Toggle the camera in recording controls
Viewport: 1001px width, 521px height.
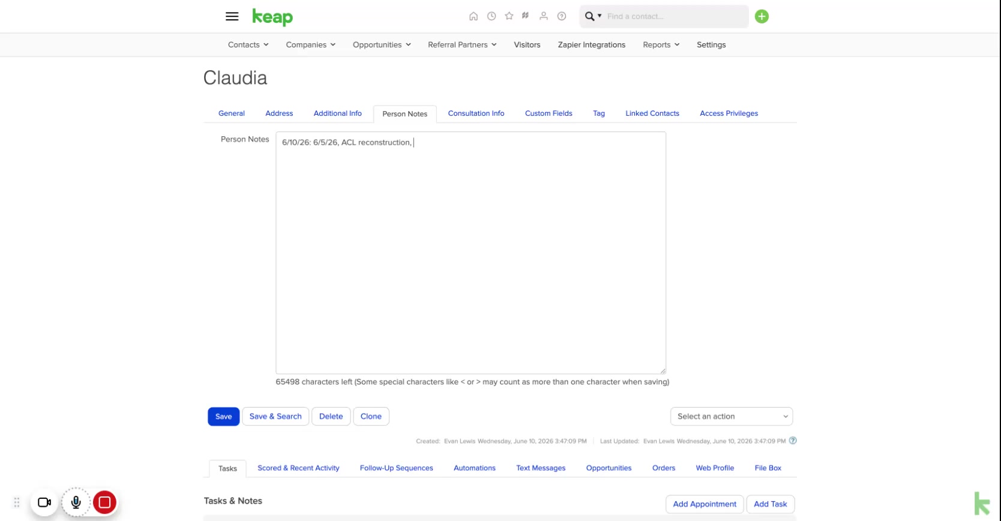coord(44,502)
